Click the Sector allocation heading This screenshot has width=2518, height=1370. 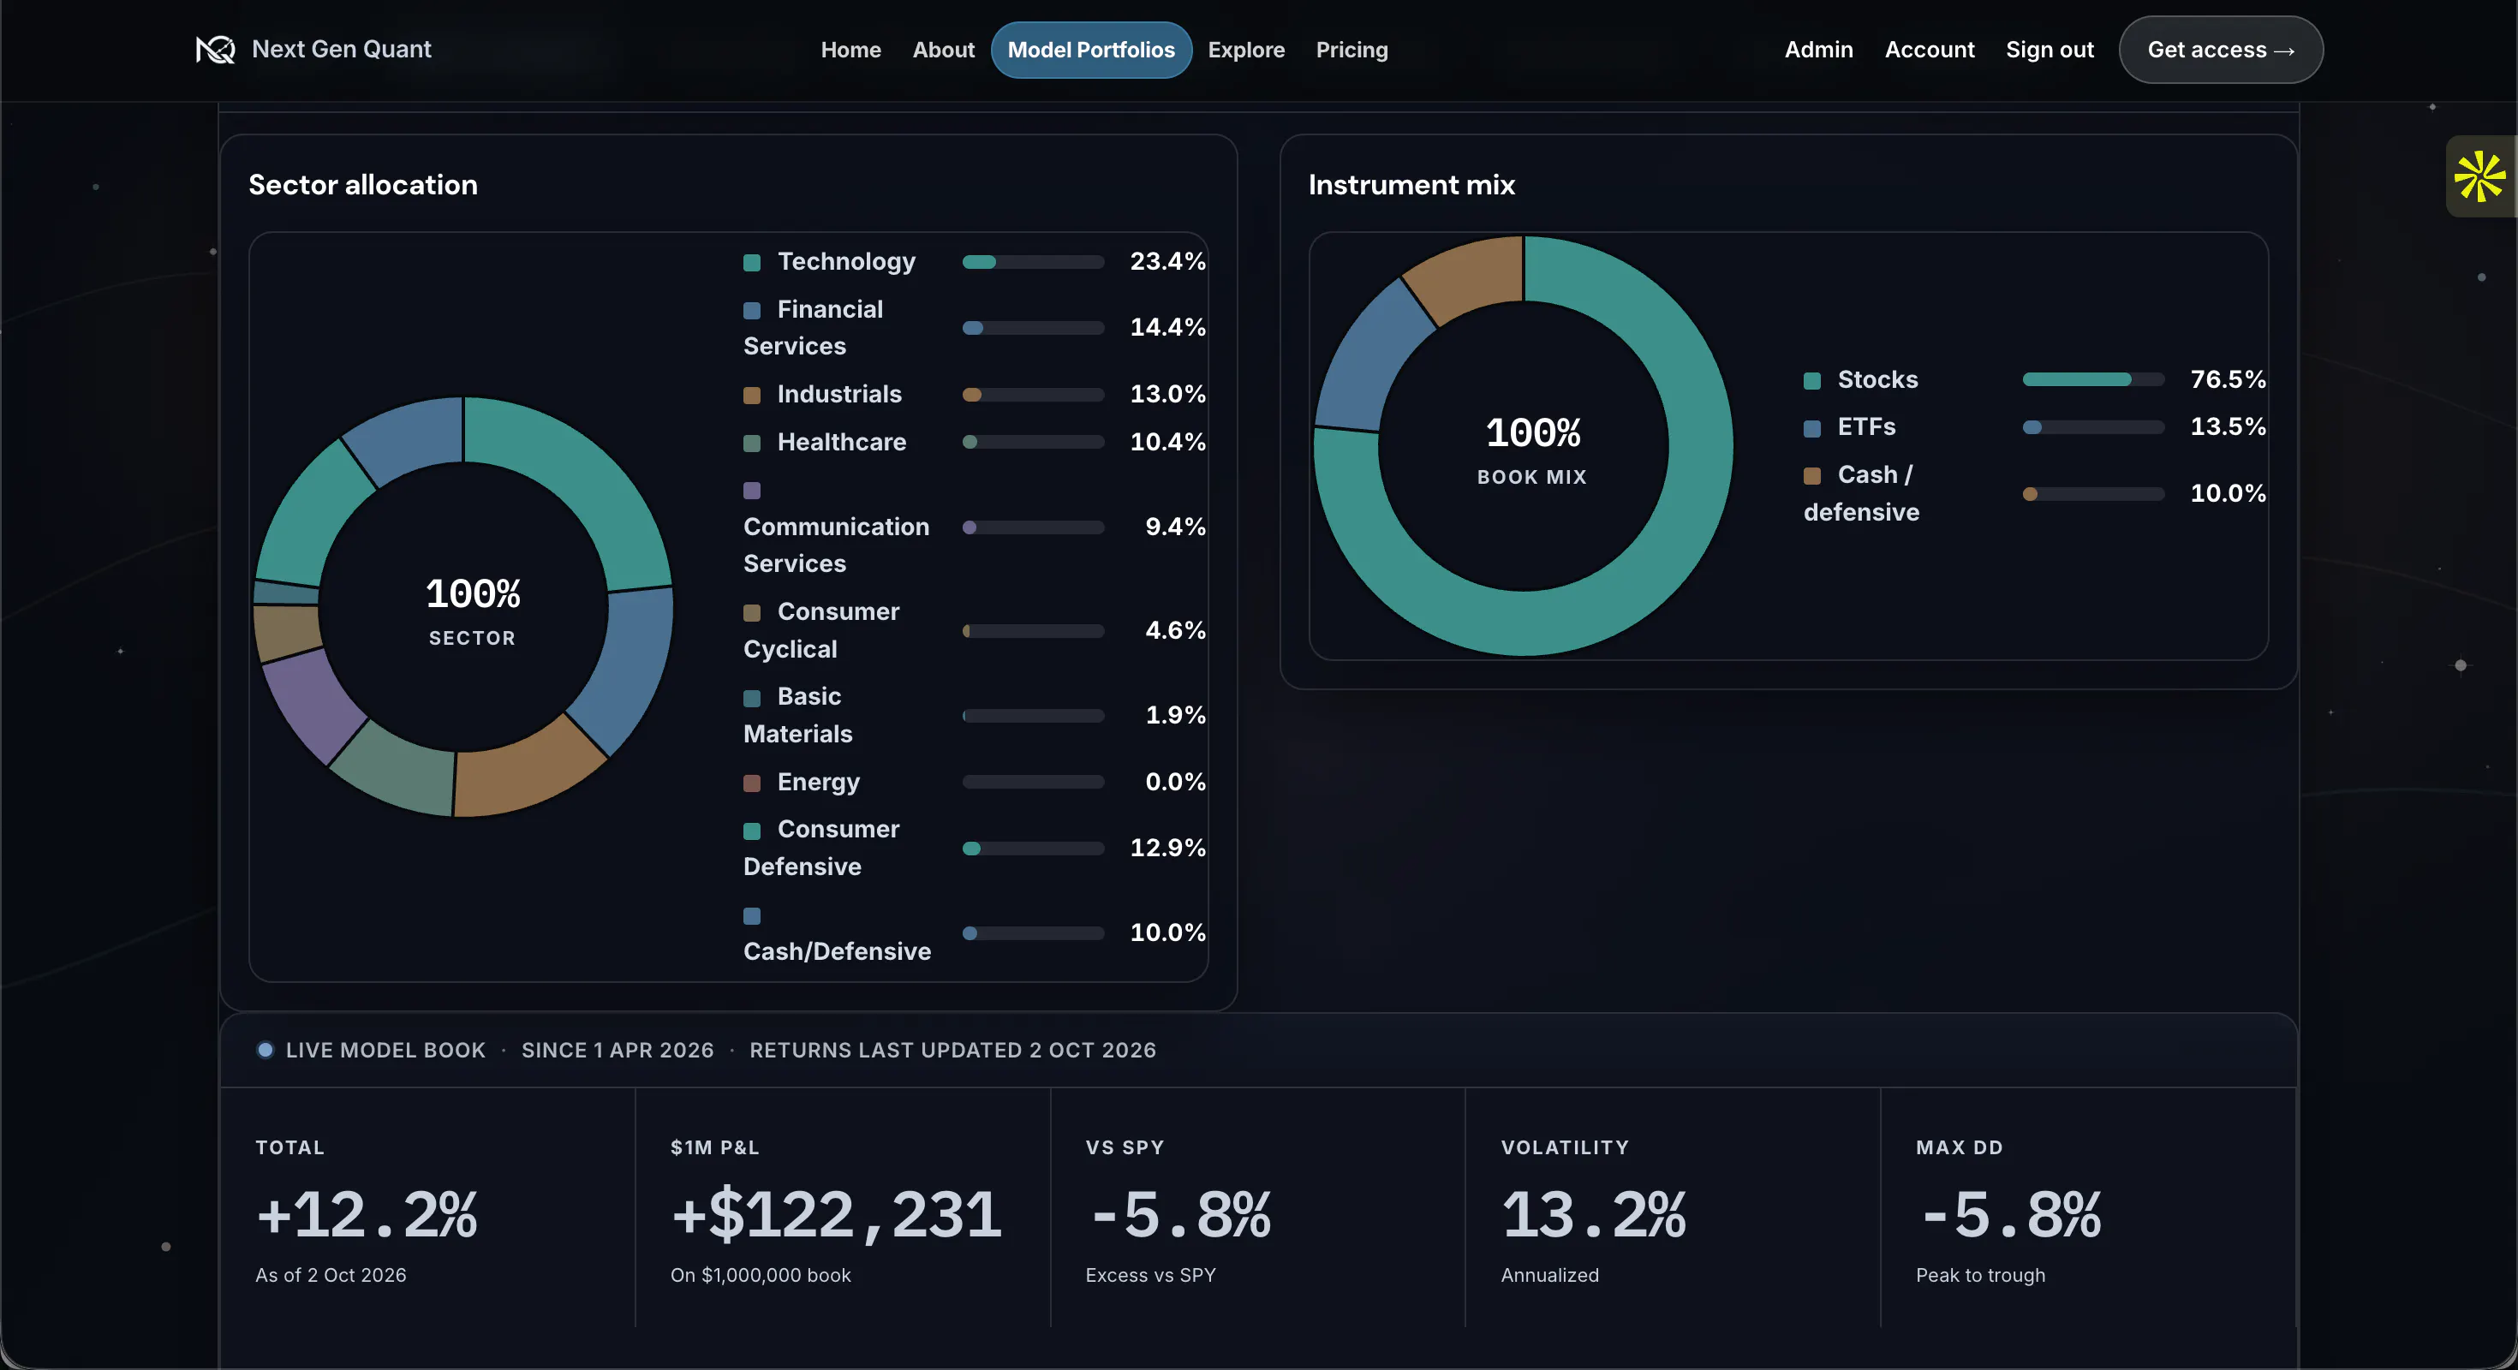coord(362,185)
